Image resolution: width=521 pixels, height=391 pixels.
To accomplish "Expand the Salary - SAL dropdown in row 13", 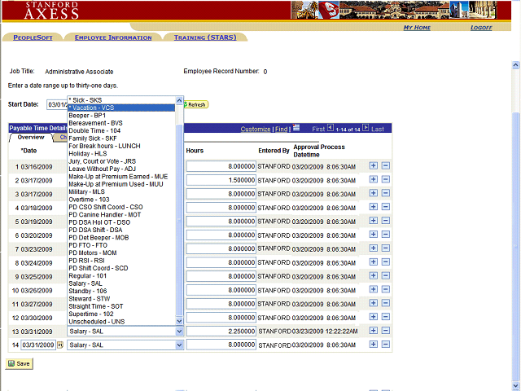I will pos(179,332).
